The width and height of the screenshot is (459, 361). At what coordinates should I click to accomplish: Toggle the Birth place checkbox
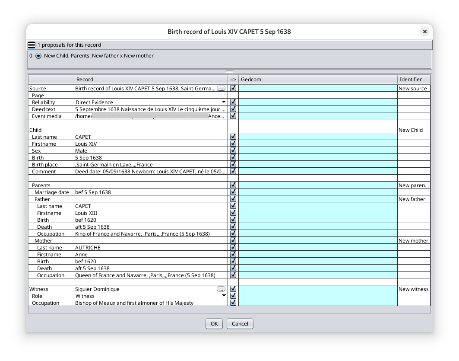click(x=233, y=164)
